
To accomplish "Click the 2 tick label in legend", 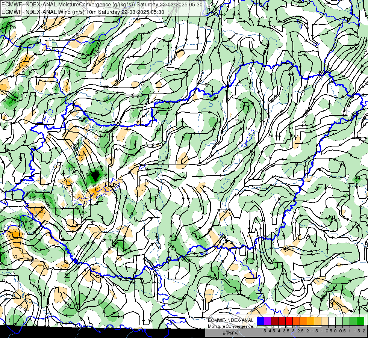I will (364, 331).
